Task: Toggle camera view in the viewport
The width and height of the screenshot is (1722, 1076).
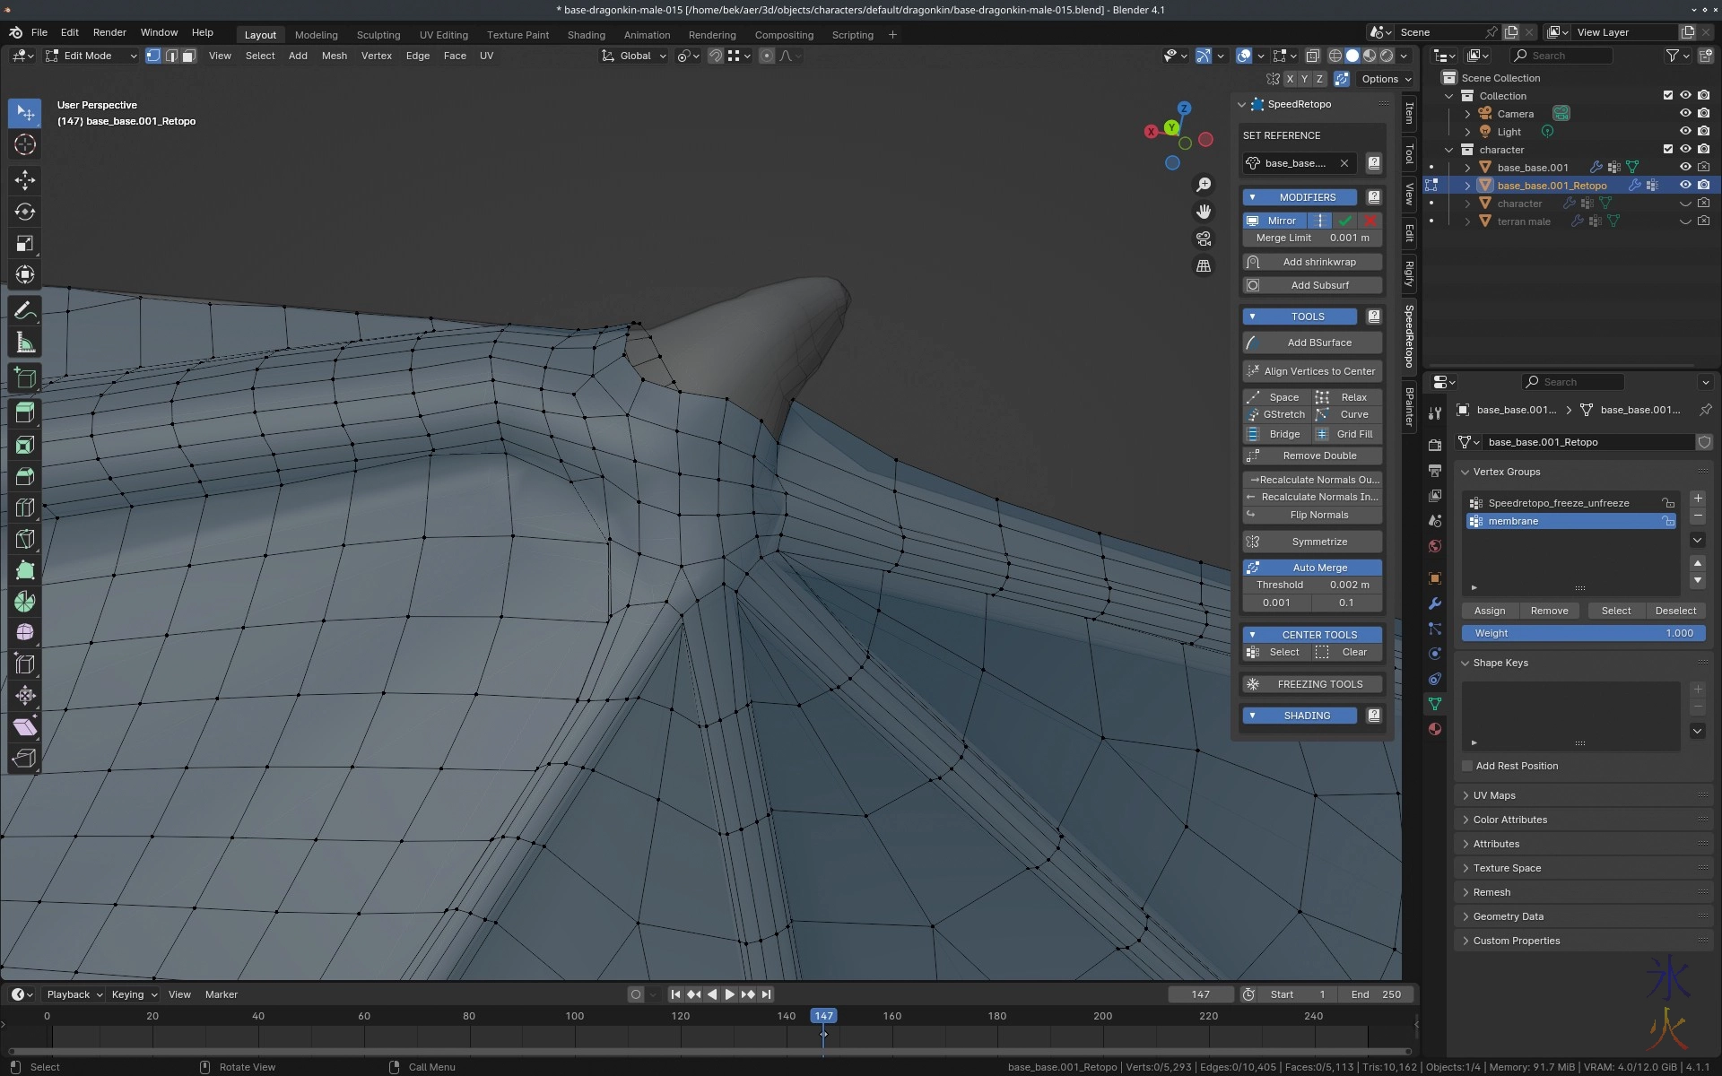Action: tap(1204, 239)
